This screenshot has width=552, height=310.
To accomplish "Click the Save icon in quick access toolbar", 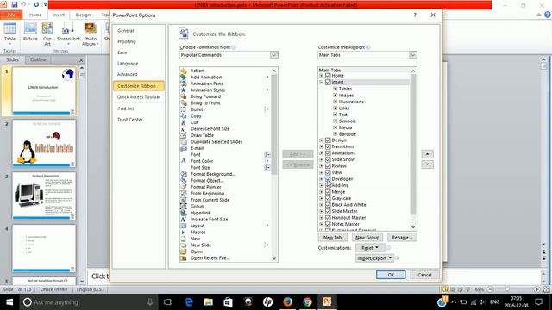I will coord(15,4).
